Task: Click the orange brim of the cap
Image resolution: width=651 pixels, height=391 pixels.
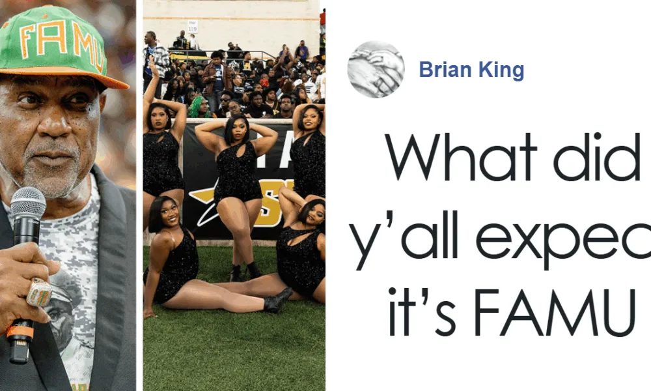Action: click(x=66, y=76)
